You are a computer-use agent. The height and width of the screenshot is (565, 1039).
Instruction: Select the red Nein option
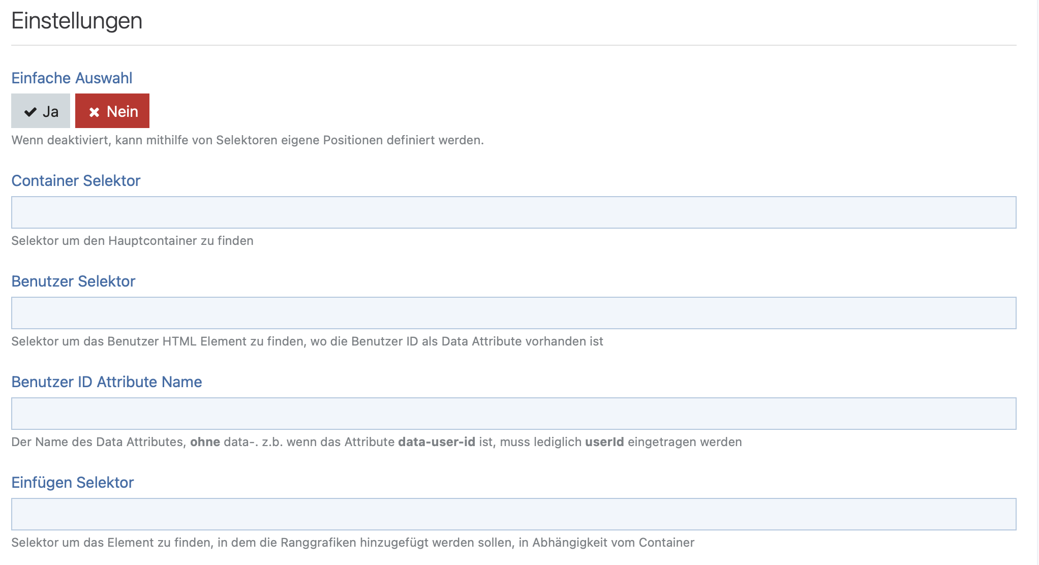coord(112,111)
